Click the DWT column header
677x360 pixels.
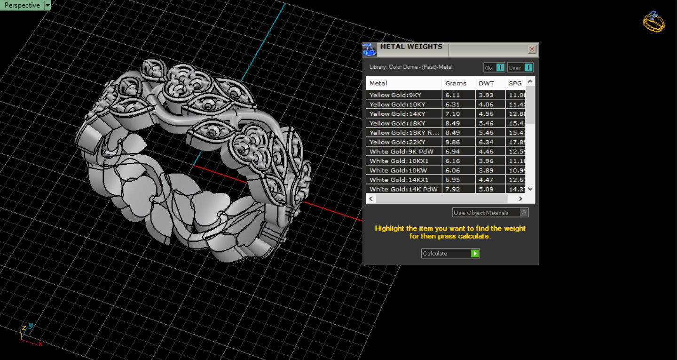490,83
